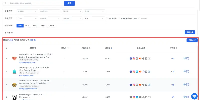200x100 pixels.
Task: Click the 'Home & Garden & Kitchen' tag
Action: (x=29, y=86)
